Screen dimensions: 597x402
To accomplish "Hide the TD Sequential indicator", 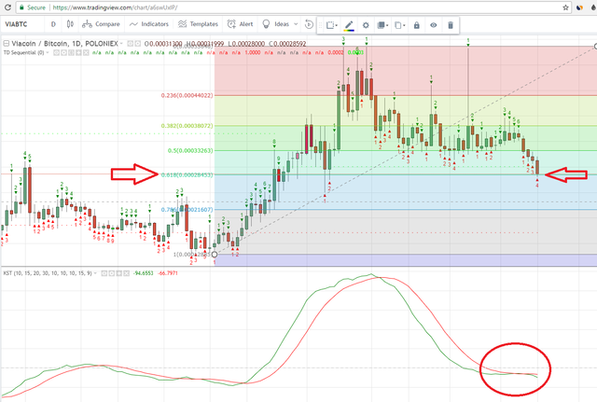I will [x=56, y=52].
